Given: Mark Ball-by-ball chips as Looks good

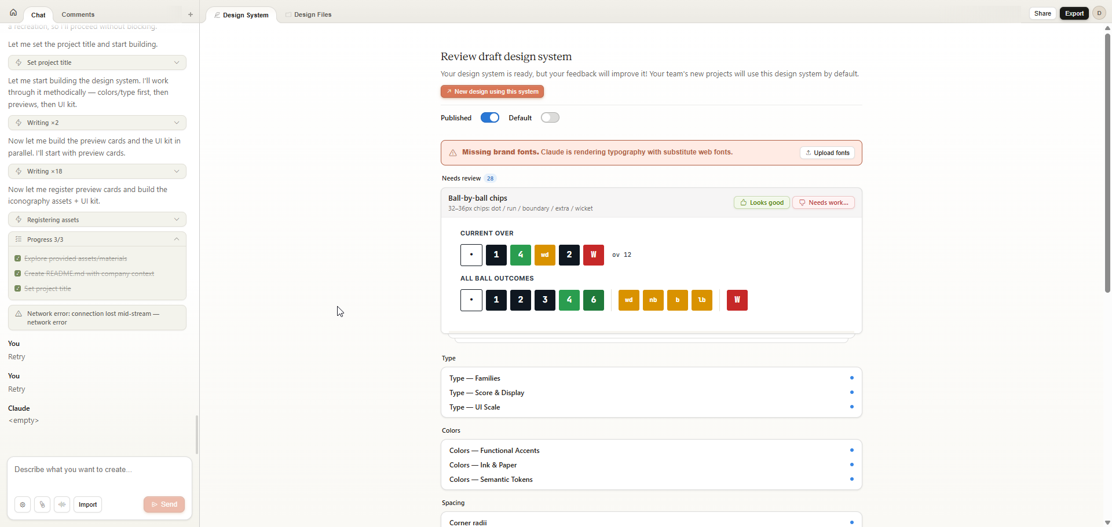Looking at the screenshot, I should point(762,202).
